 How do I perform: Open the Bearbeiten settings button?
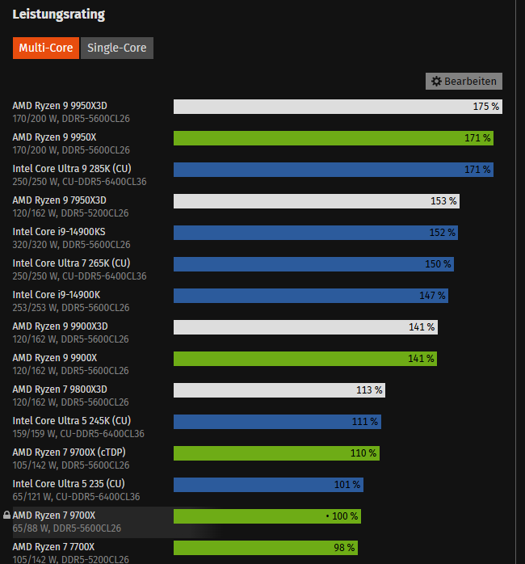[x=464, y=82]
